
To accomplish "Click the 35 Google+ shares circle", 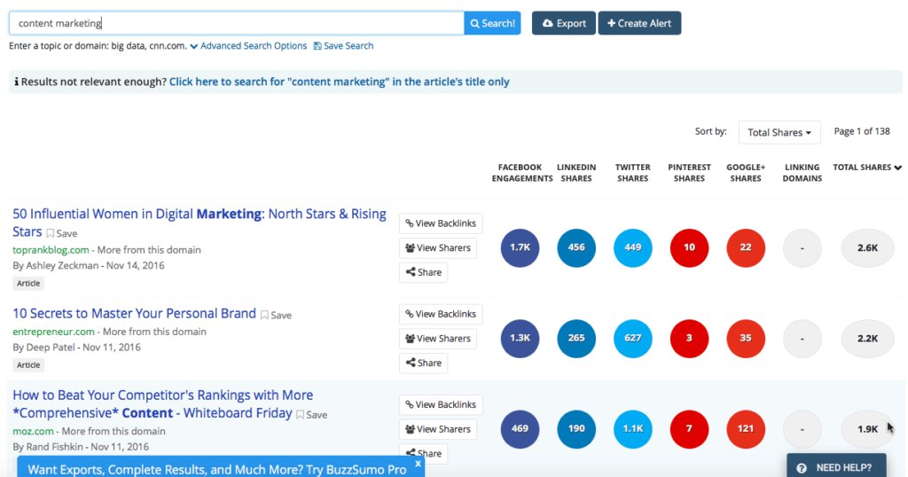I will pos(746,339).
